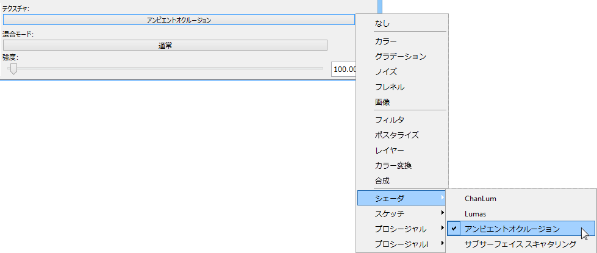Select ChanLum shader in submenu
The height and width of the screenshot is (253, 597).
[x=521, y=199]
